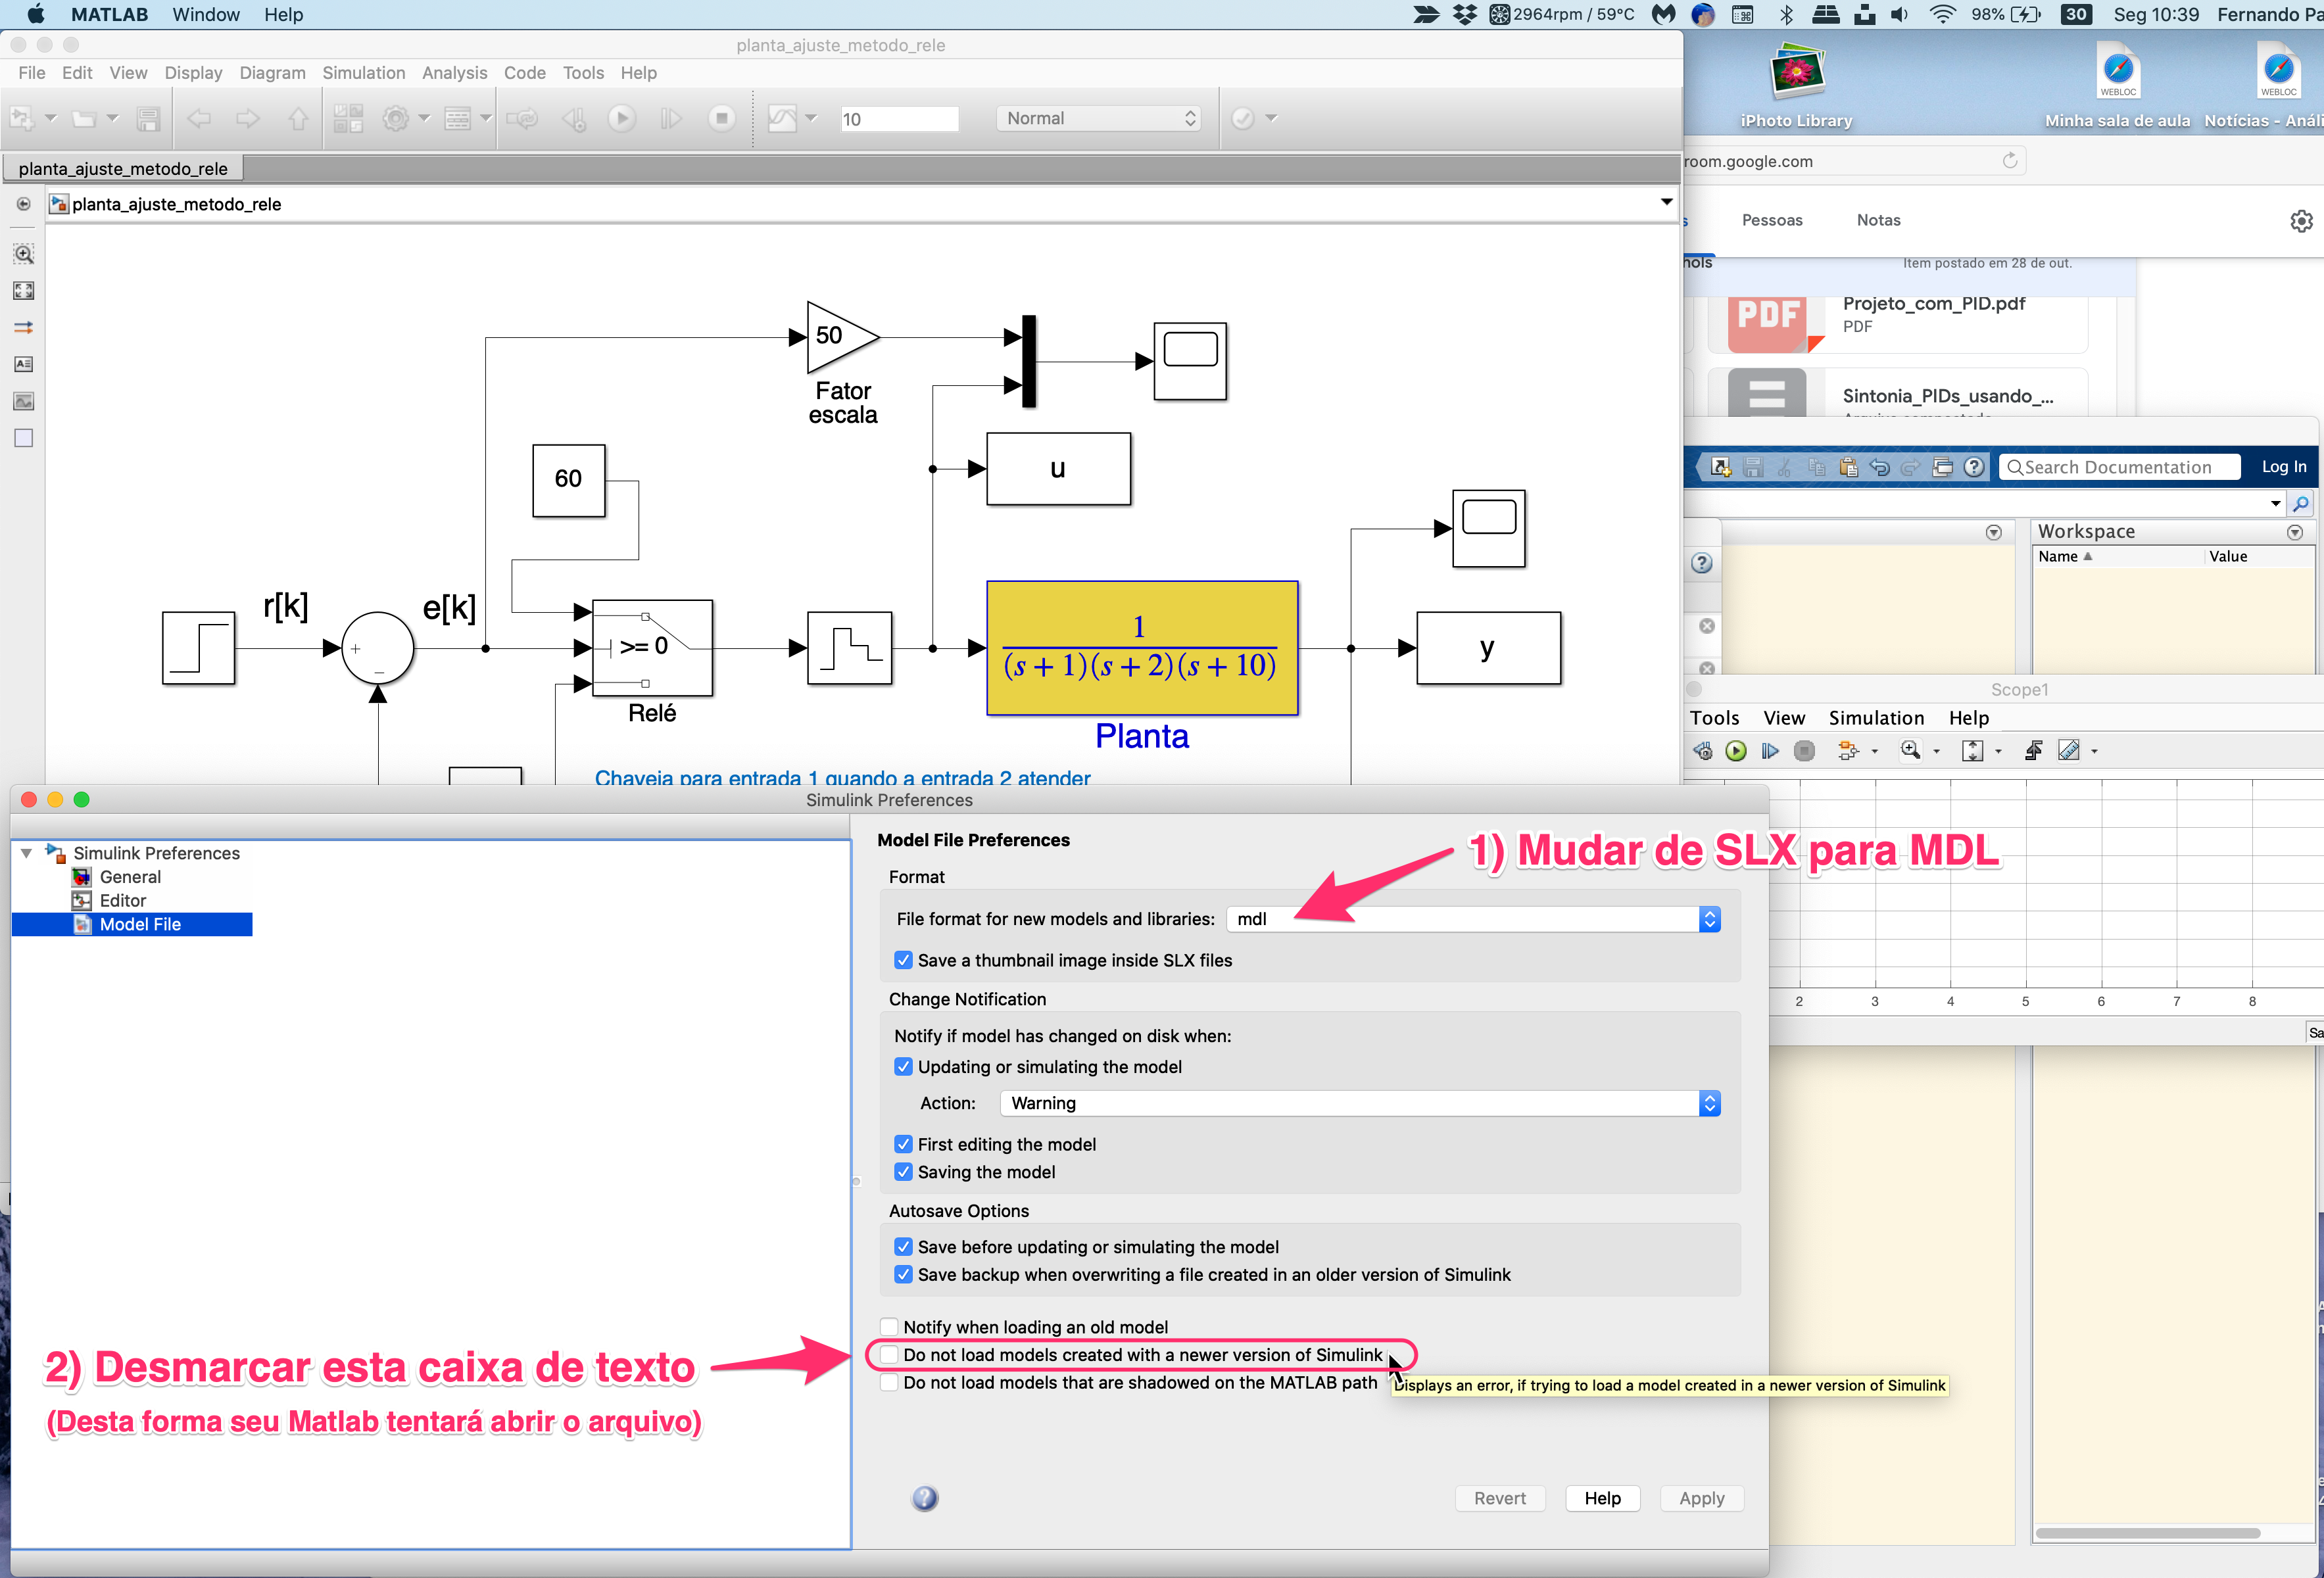The height and width of the screenshot is (1578, 2324).
Task: Enable Do not load models shadowed on MATLAB path
Action: [889, 1383]
